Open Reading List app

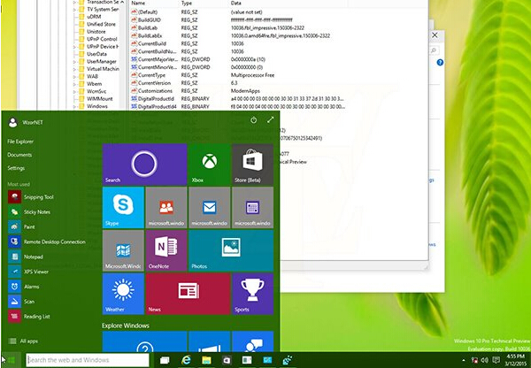29,316
